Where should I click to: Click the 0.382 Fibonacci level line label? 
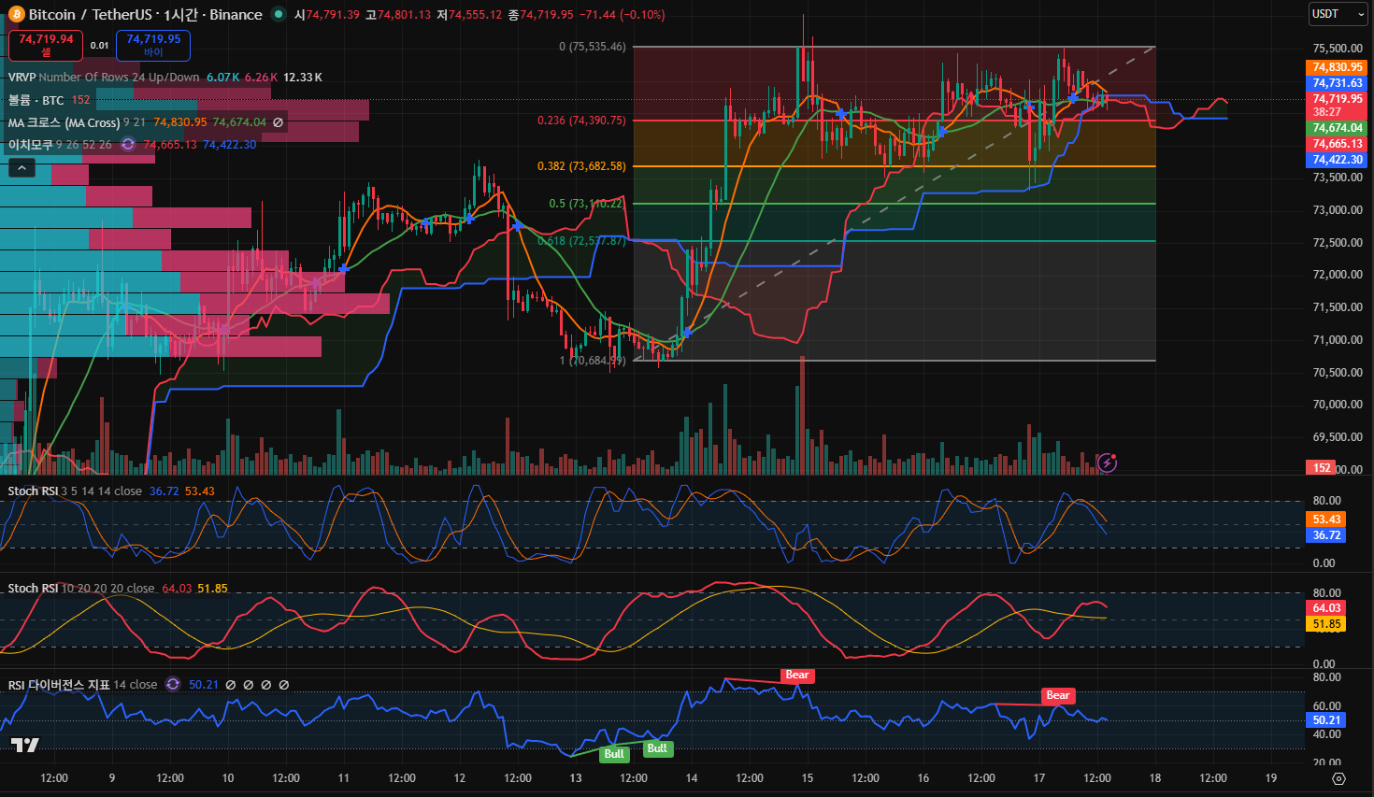[580, 166]
